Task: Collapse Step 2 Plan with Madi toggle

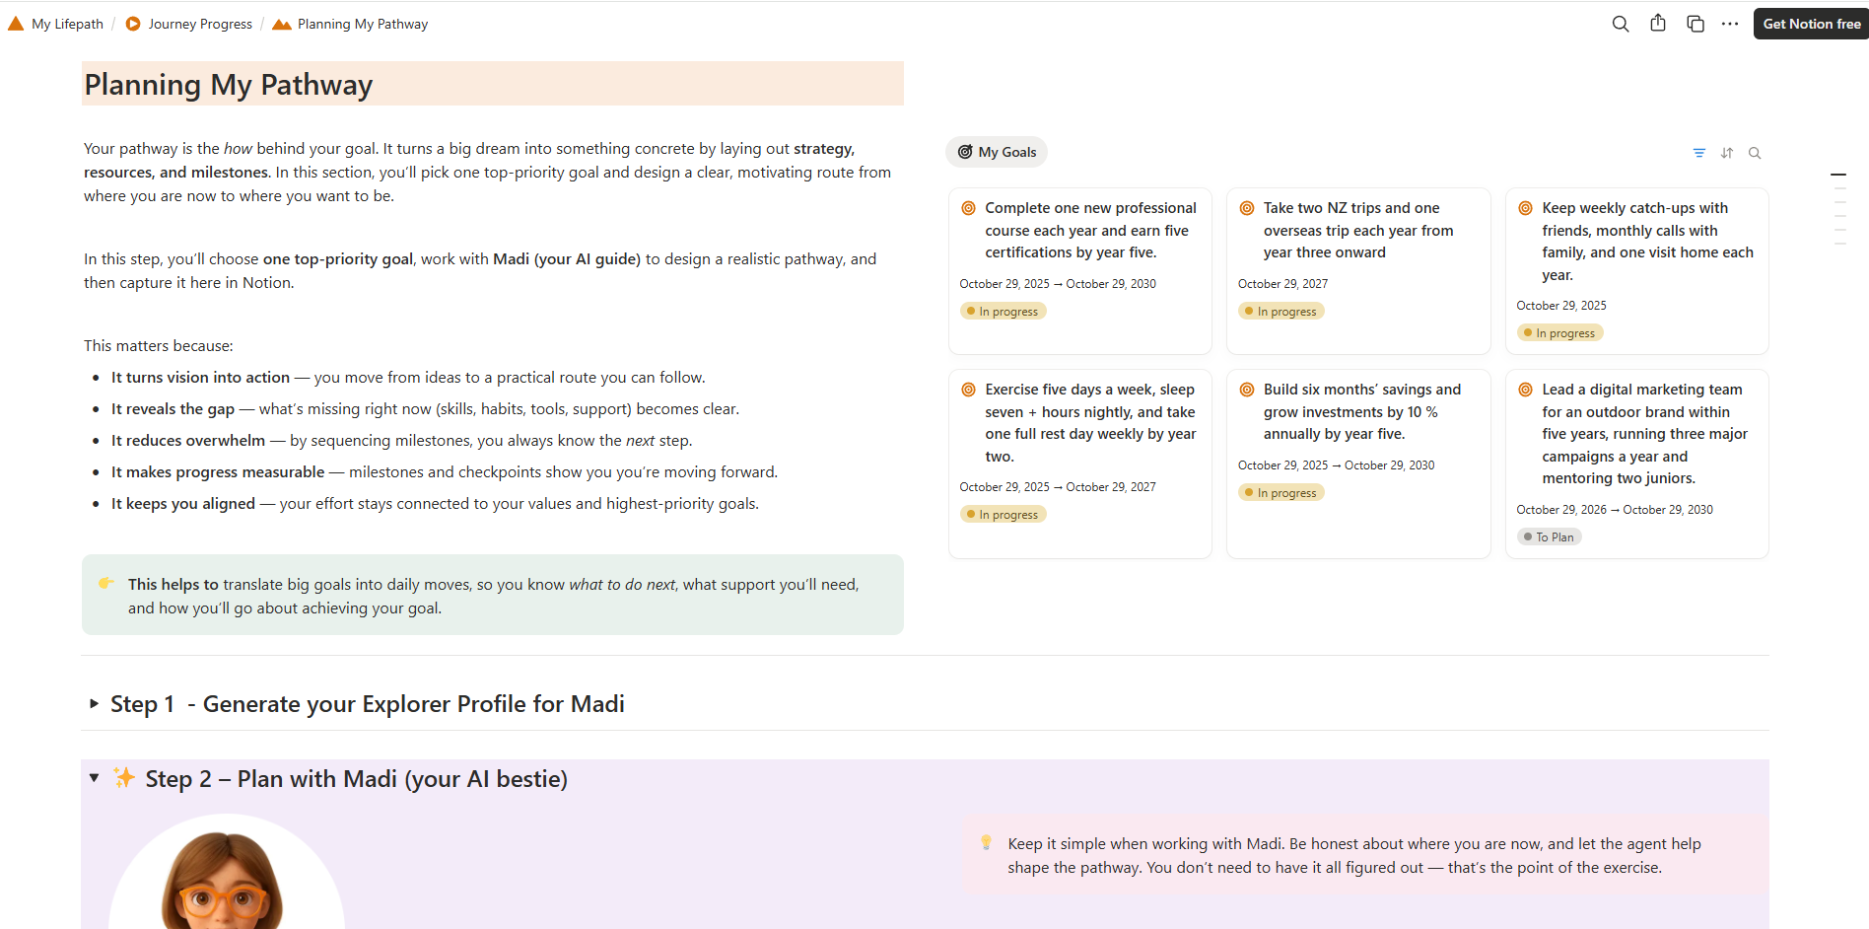Action: tap(95, 778)
